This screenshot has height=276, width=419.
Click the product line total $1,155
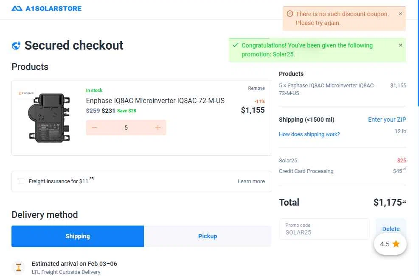(253, 110)
